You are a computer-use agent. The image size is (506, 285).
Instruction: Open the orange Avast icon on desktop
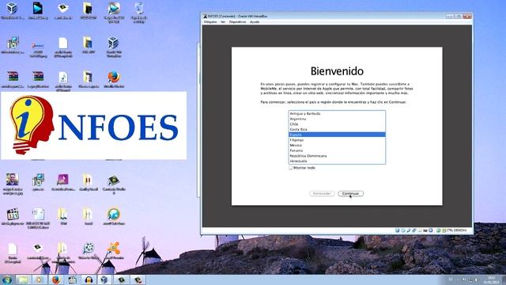(x=114, y=248)
